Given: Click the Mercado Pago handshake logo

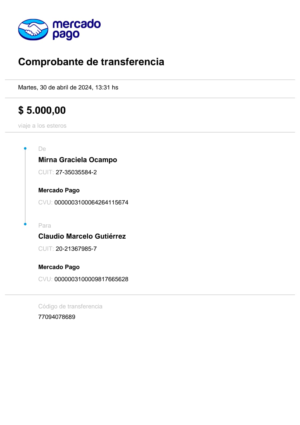Looking at the screenshot, I should (33, 30).
